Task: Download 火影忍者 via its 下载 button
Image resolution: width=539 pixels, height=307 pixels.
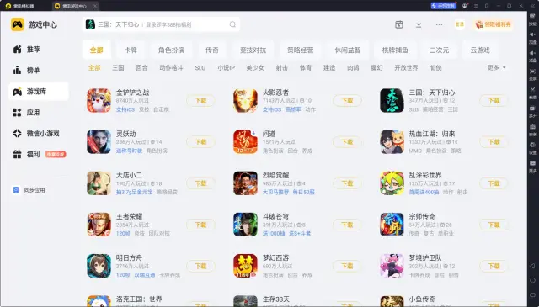Action: click(x=347, y=101)
